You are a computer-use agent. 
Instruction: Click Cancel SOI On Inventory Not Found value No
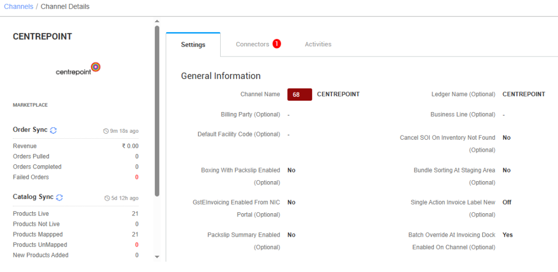506,138
